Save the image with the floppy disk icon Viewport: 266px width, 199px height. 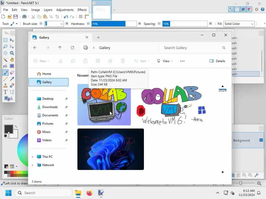16,17
